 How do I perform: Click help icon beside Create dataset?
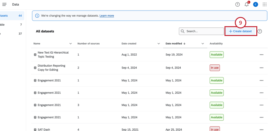point(260,31)
